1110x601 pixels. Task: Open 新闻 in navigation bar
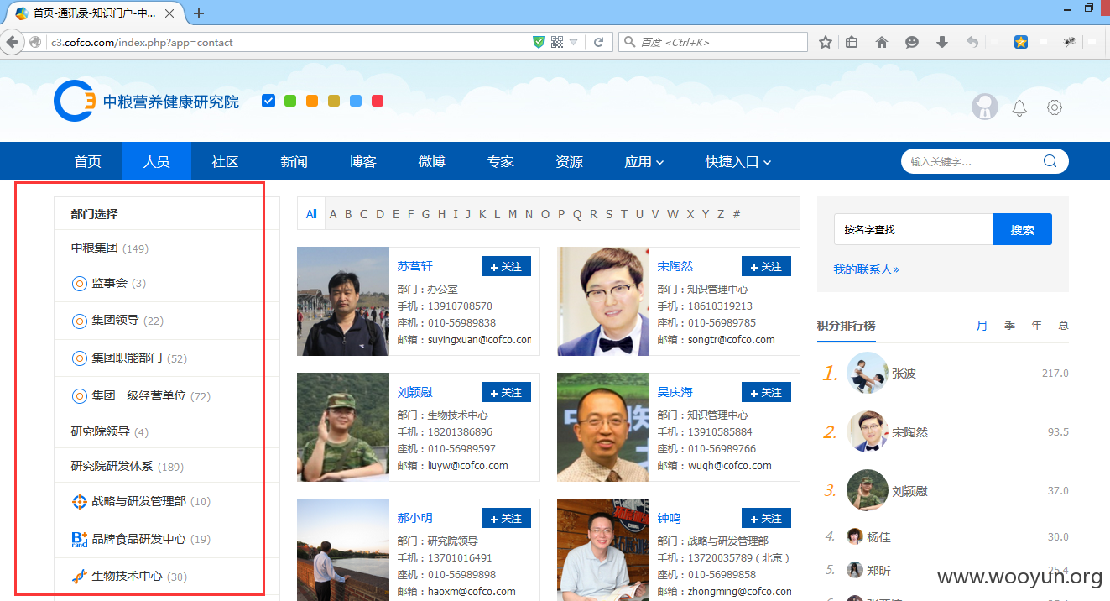(294, 161)
